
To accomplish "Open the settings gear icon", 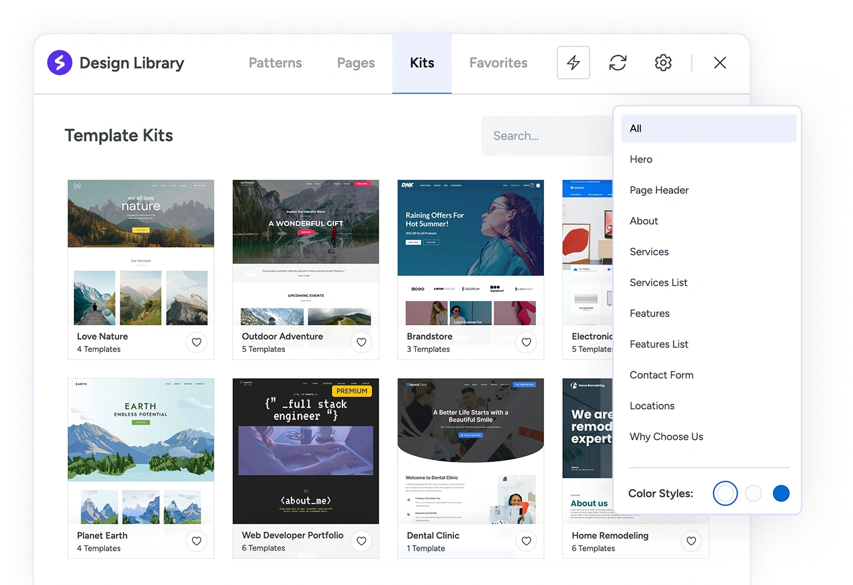I will click(x=663, y=63).
